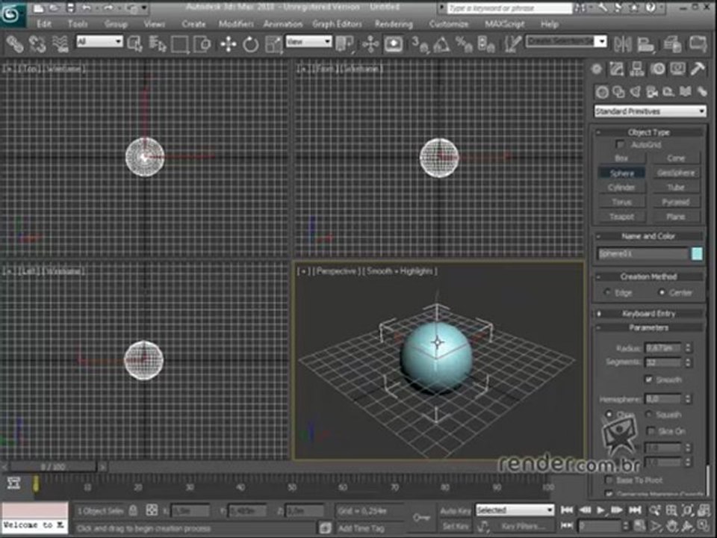Click the Box primitive button
This screenshot has height=538, width=717.
pos(621,158)
